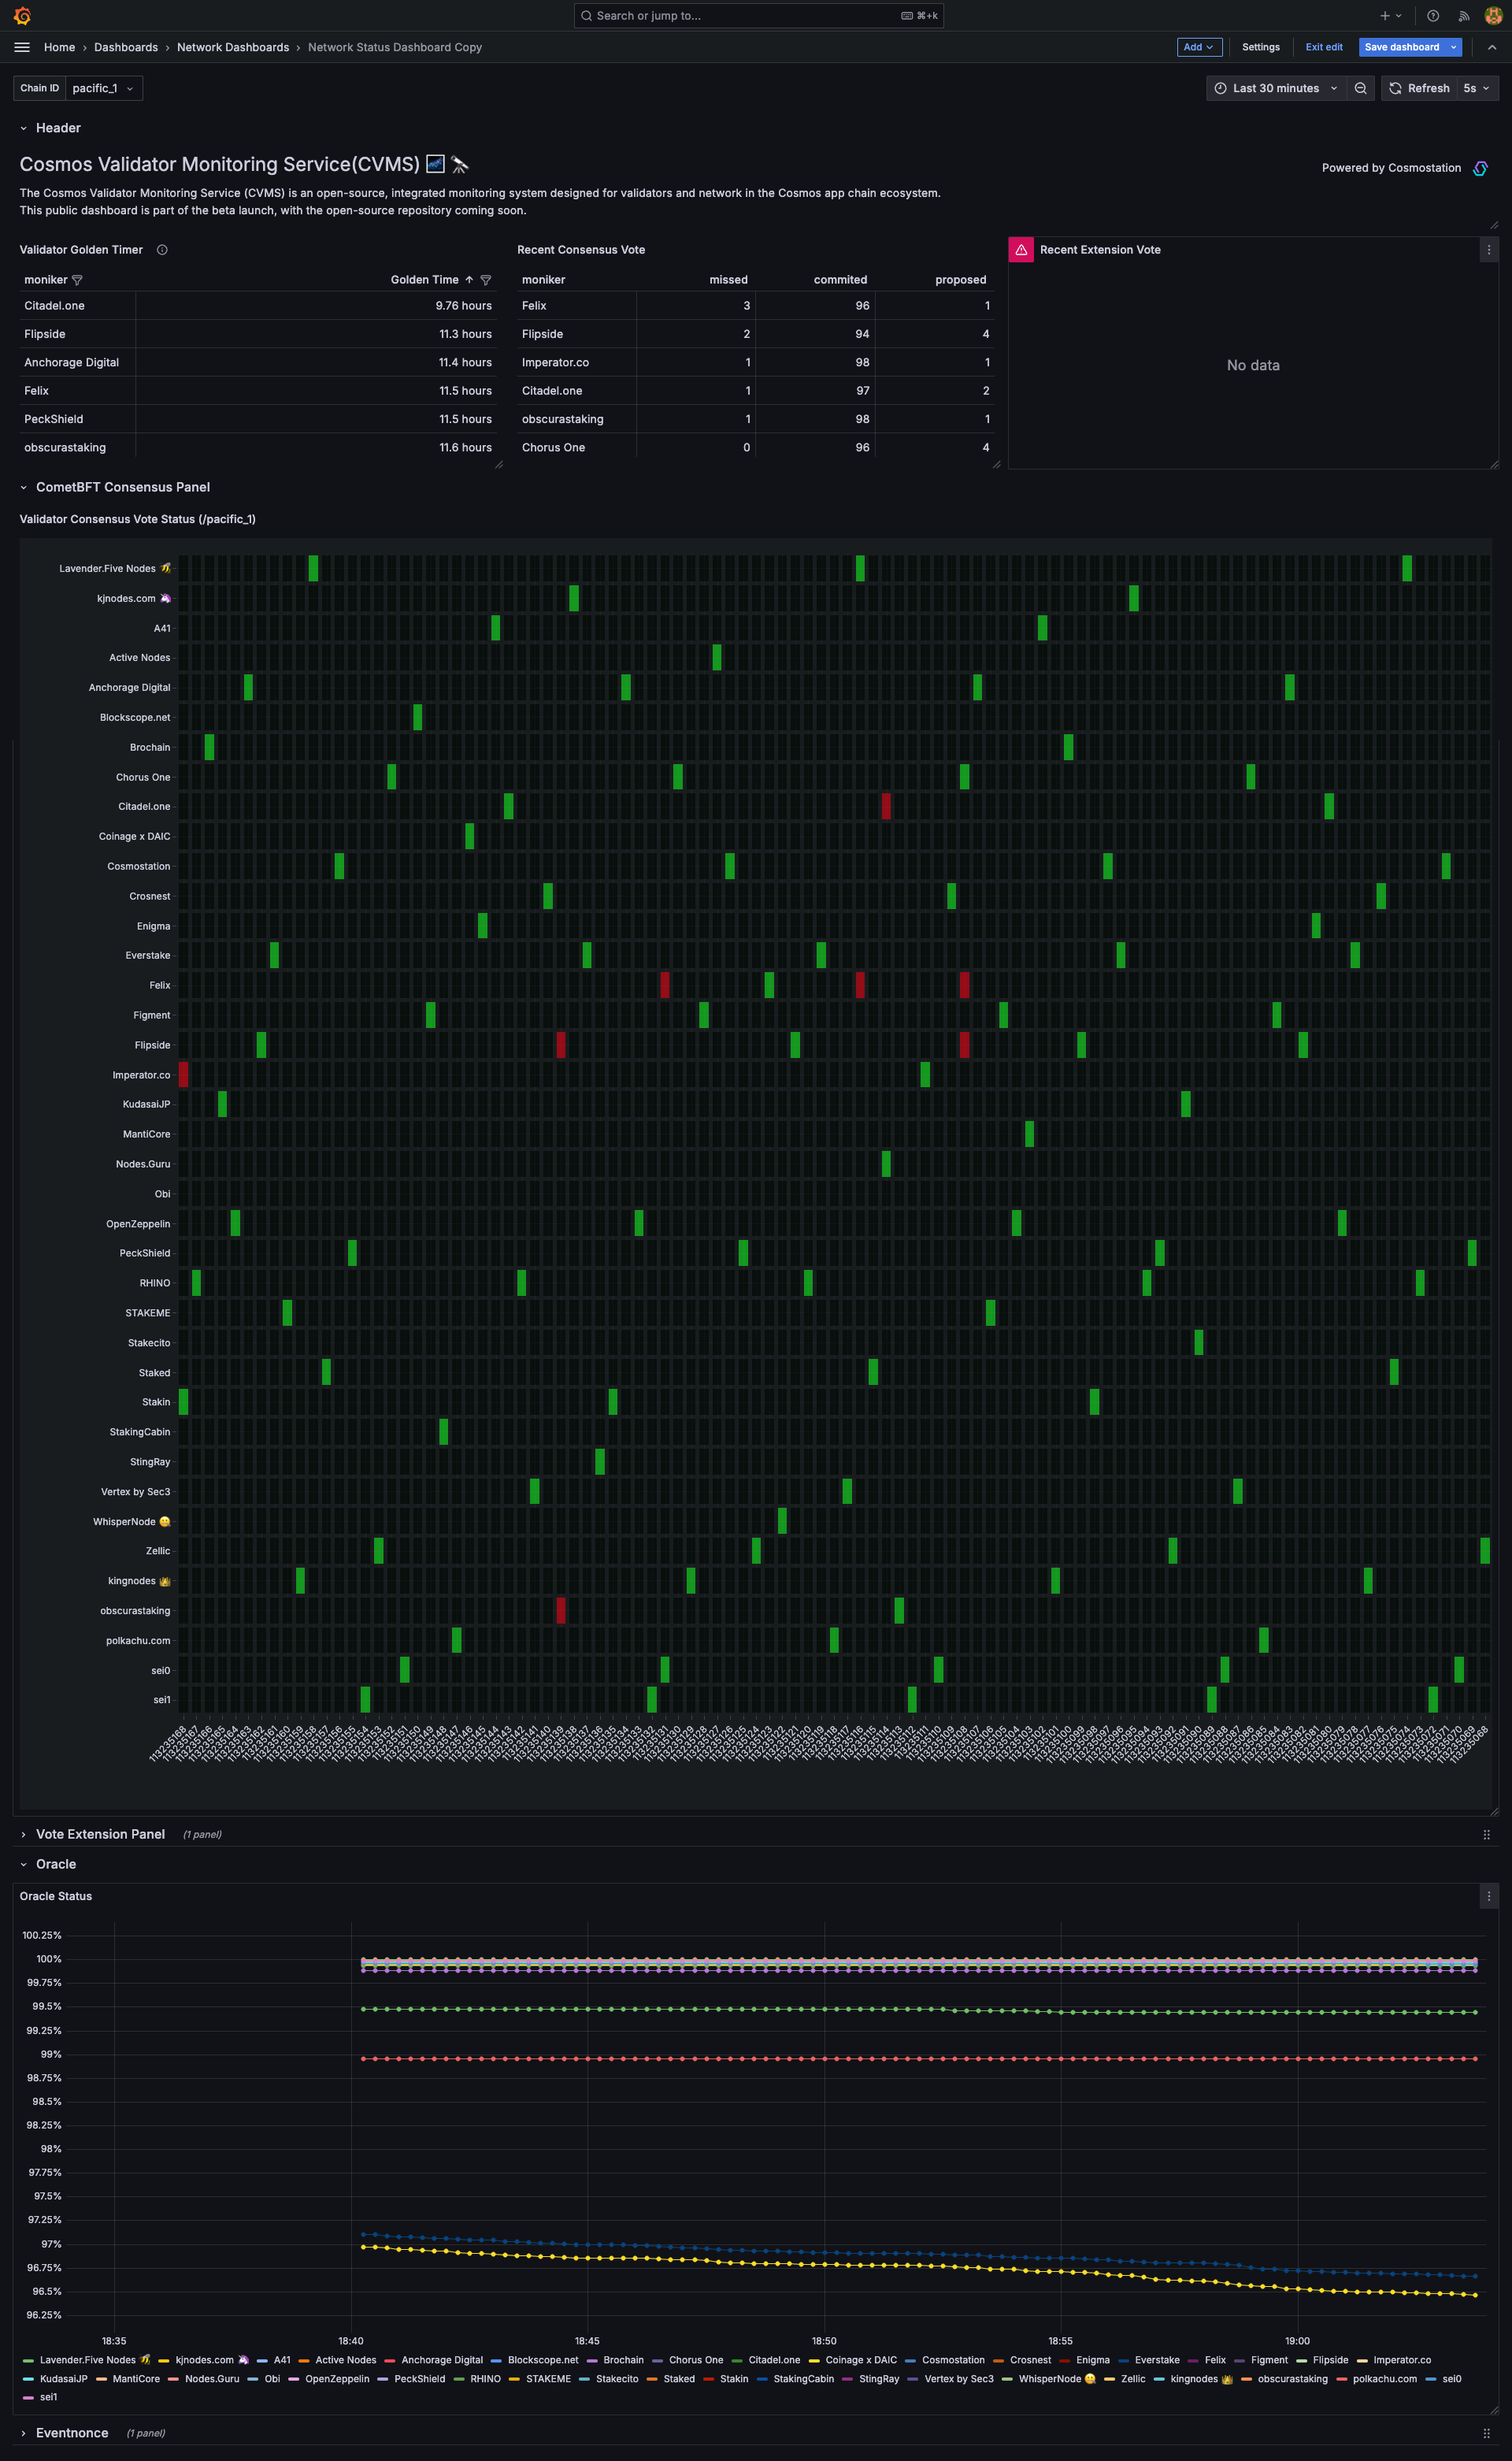Click the Settings icon in toolbar
This screenshot has height=2461, width=1512.
click(x=1261, y=47)
